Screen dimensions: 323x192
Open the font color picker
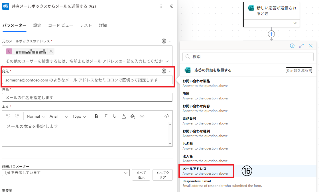[x=124, y=116]
